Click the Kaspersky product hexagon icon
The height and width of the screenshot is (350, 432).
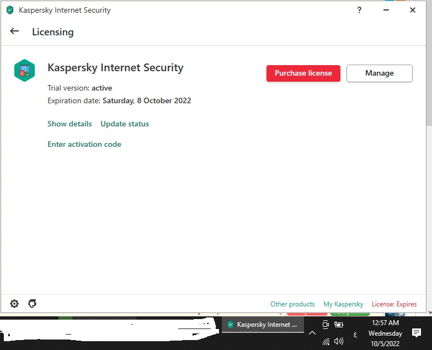[24, 71]
